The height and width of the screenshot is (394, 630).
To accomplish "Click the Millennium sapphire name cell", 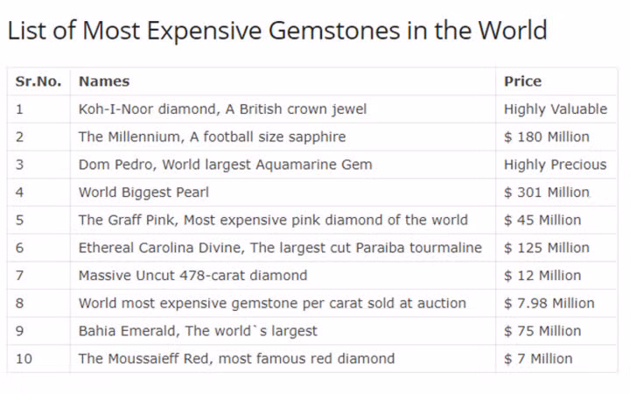I will pyautogui.click(x=212, y=137).
